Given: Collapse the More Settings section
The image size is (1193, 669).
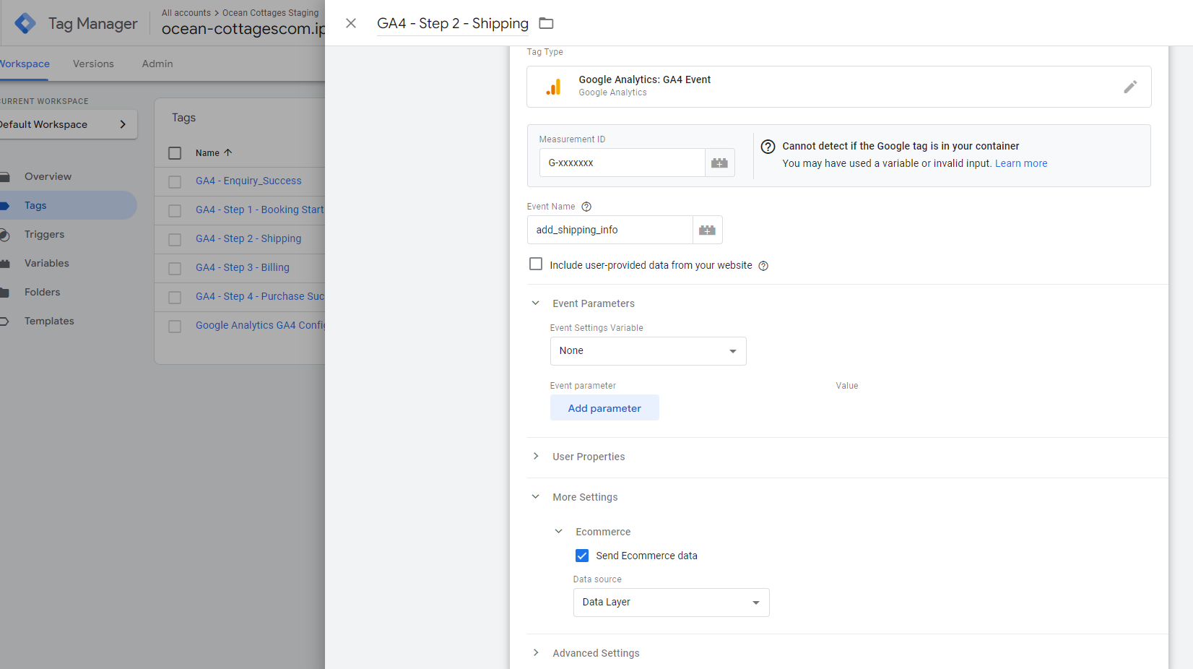Looking at the screenshot, I should (536, 497).
